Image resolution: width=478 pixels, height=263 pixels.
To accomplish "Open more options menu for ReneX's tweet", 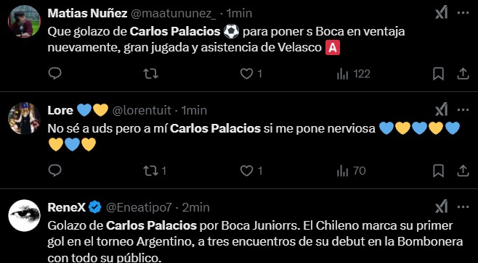I will click(463, 207).
